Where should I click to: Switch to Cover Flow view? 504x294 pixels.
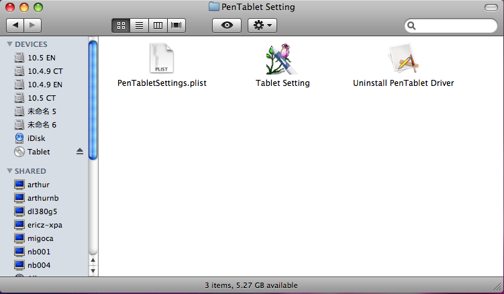coord(176,26)
